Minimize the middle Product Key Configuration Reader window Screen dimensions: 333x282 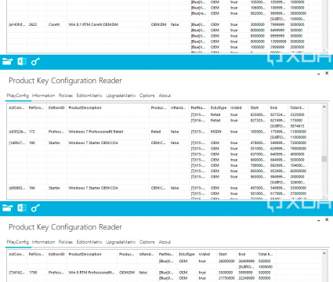(x=319, y=74)
